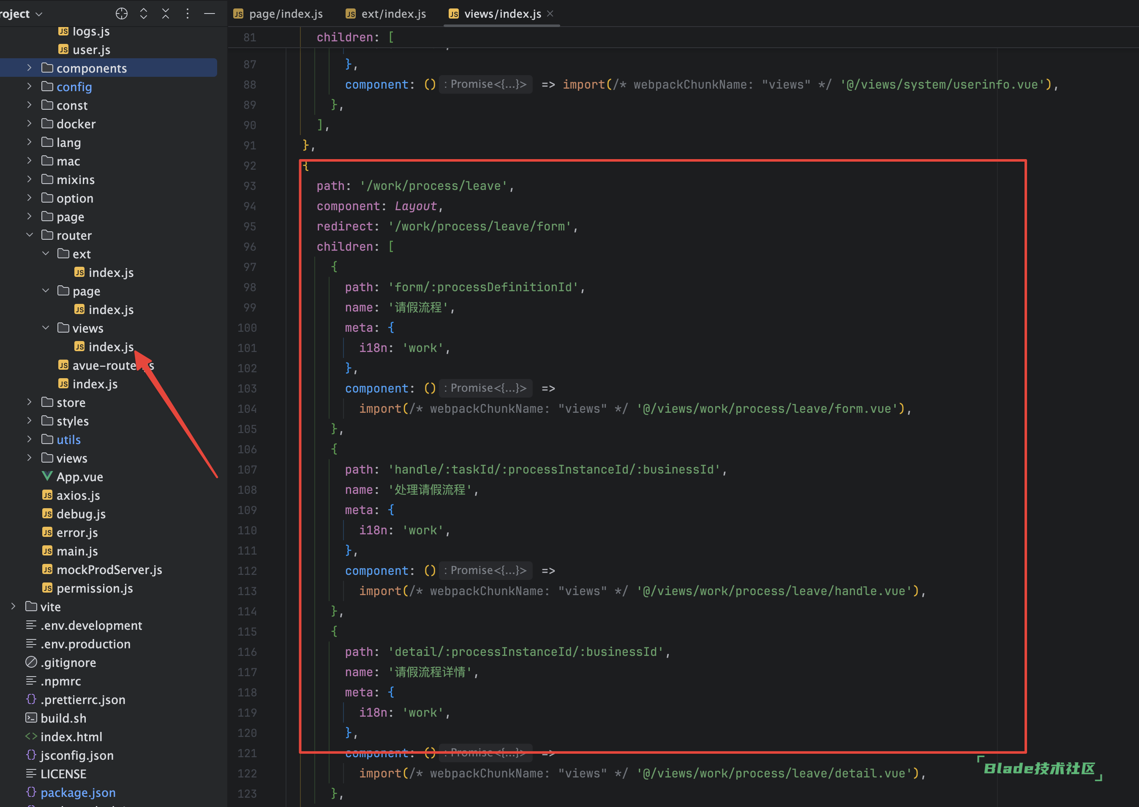1139x807 pixels.
Task: Open axios.js file
Action: coord(71,496)
